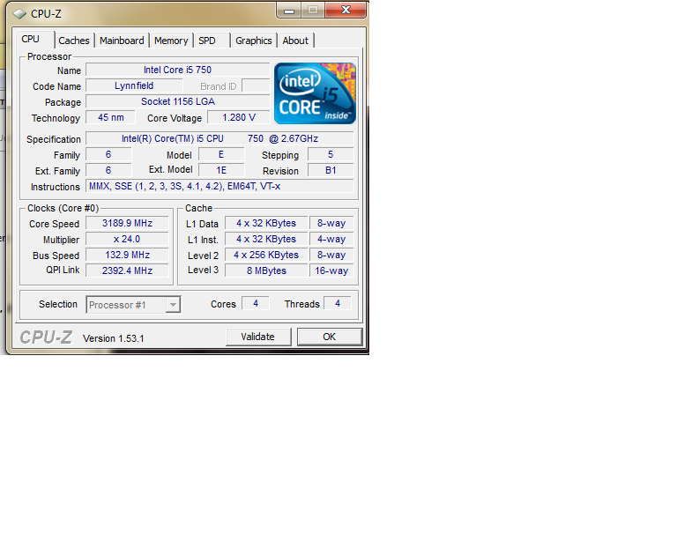Click the CPU-Z title bar app icon
The height and width of the screenshot is (541, 677).
[19, 14]
